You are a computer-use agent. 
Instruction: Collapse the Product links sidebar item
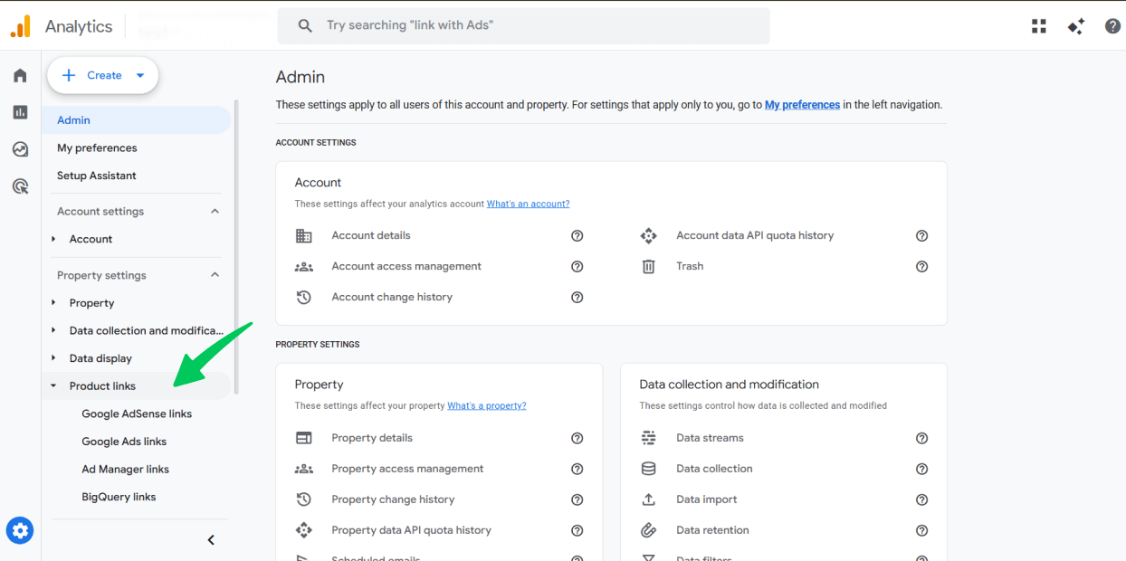coord(53,386)
